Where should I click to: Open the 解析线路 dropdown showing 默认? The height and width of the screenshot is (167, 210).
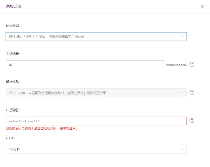96,93
